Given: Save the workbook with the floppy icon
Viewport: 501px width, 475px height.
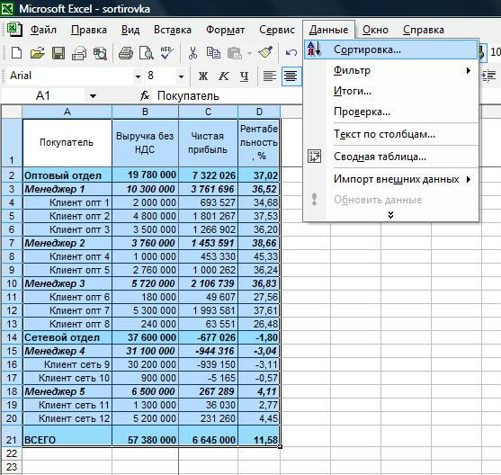Looking at the screenshot, I should tap(58, 53).
